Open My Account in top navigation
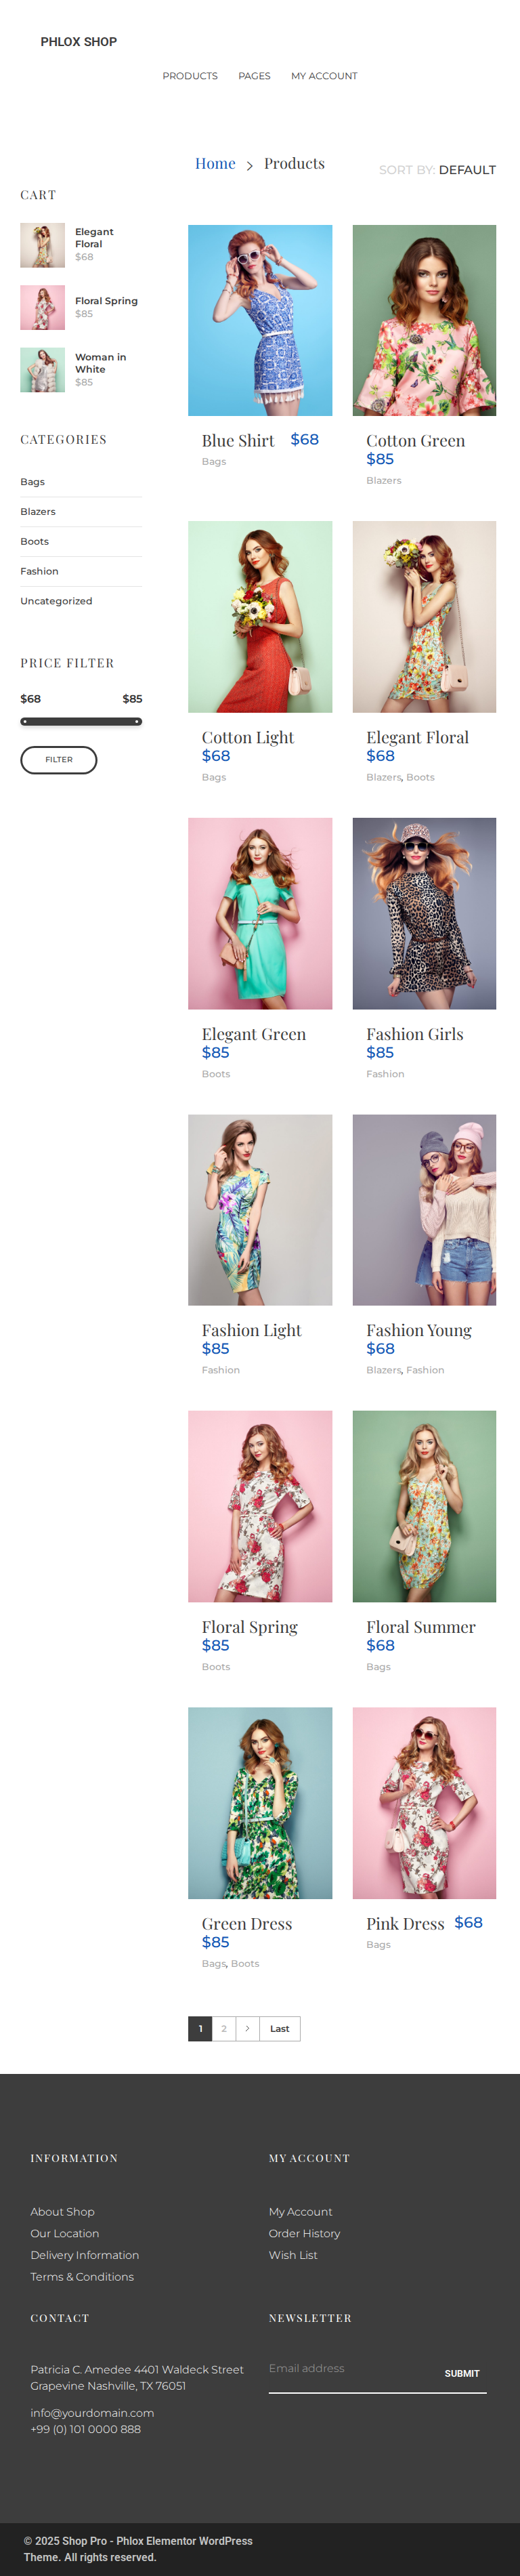The image size is (520, 2576). (x=324, y=76)
